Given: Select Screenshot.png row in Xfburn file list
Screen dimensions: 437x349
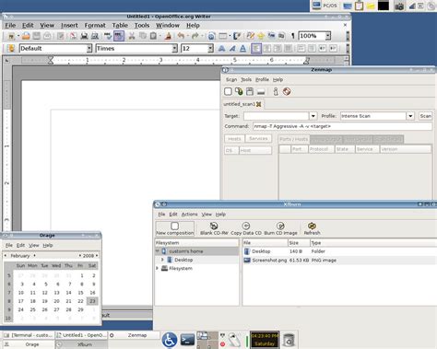Looking at the screenshot, I should [x=339, y=260].
